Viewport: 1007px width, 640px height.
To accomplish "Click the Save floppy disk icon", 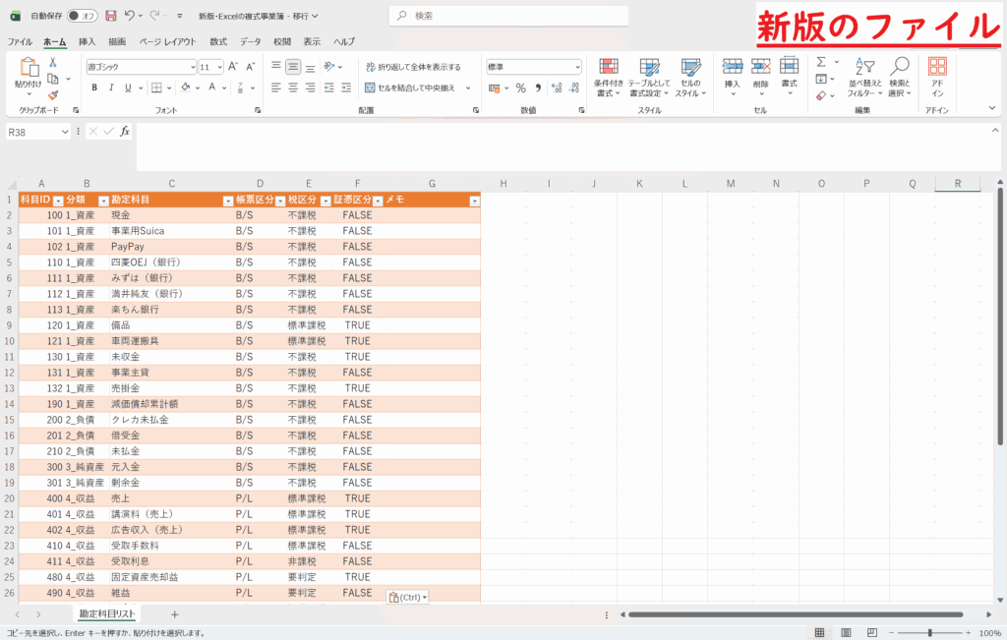I will coord(110,16).
